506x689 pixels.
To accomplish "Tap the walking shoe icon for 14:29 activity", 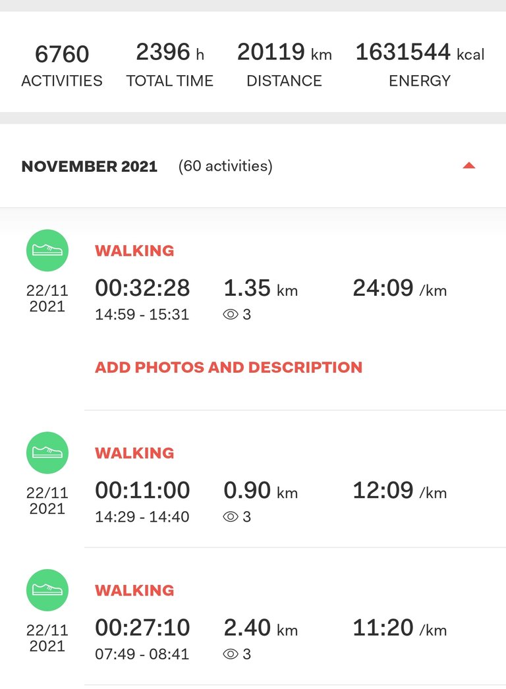I will 47,453.
